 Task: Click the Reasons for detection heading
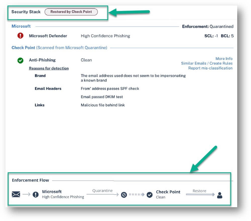pyautogui.click(x=49, y=68)
